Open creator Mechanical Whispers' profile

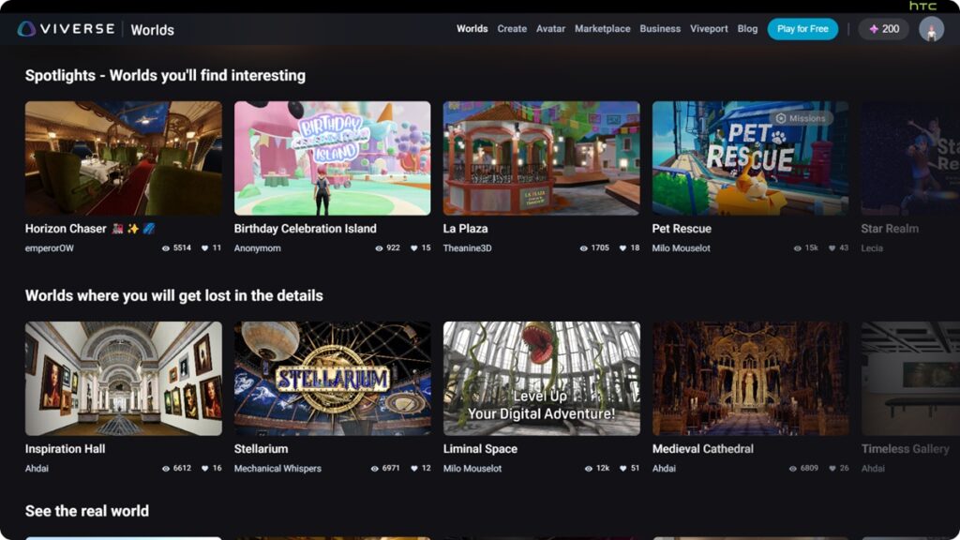277,469
